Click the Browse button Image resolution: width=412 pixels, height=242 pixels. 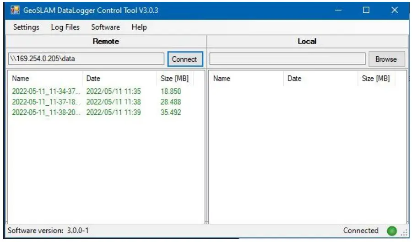point(386,59)
